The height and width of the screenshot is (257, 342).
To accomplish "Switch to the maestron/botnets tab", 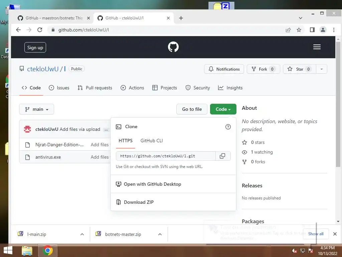I will pos(54,18).
